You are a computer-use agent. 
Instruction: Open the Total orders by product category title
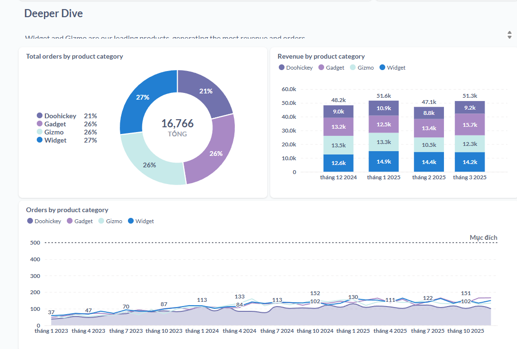(74, 56)
